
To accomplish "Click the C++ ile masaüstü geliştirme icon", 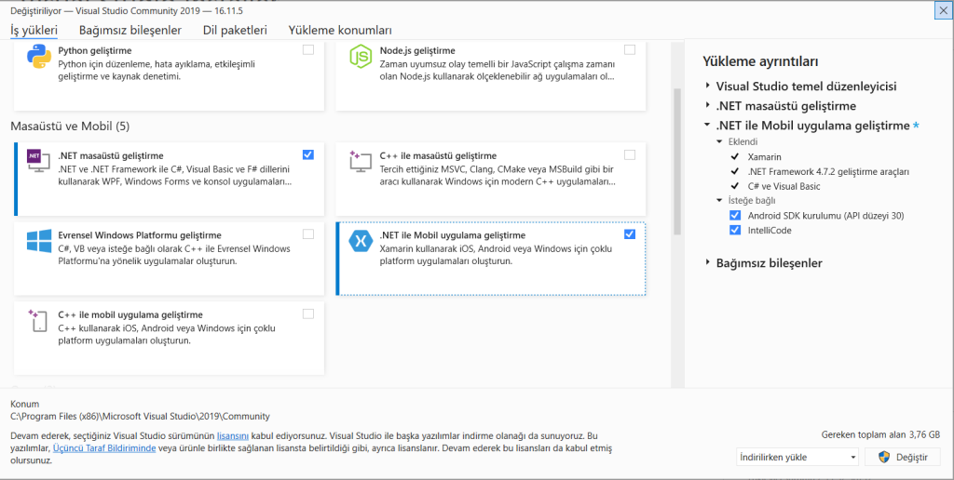I will (360, 162).
